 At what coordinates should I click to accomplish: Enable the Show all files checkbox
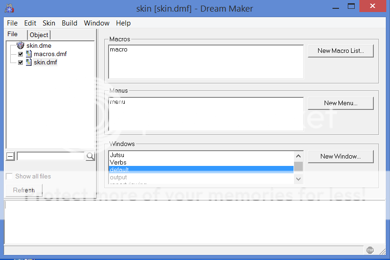(9, 176)
